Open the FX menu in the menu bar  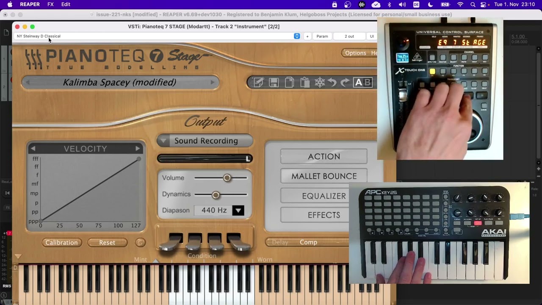[50, 4]
